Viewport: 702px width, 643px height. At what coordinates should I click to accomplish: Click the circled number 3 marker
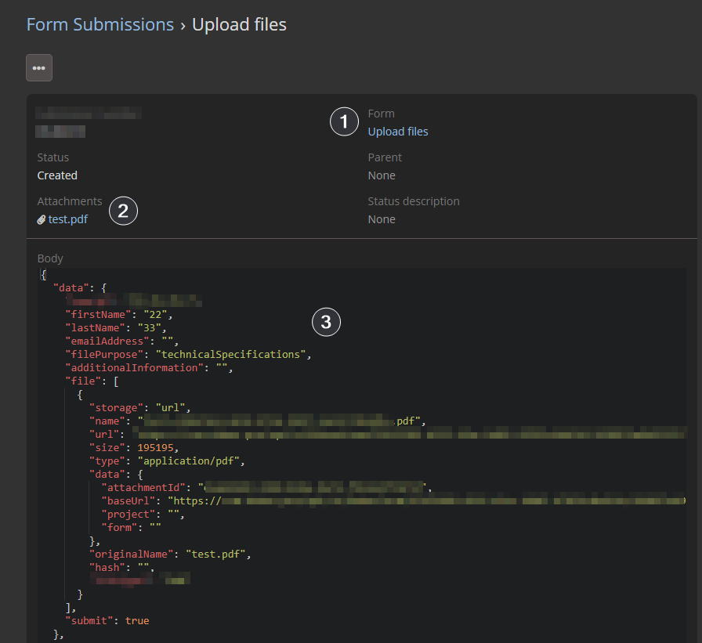click(x=326, y=321)
